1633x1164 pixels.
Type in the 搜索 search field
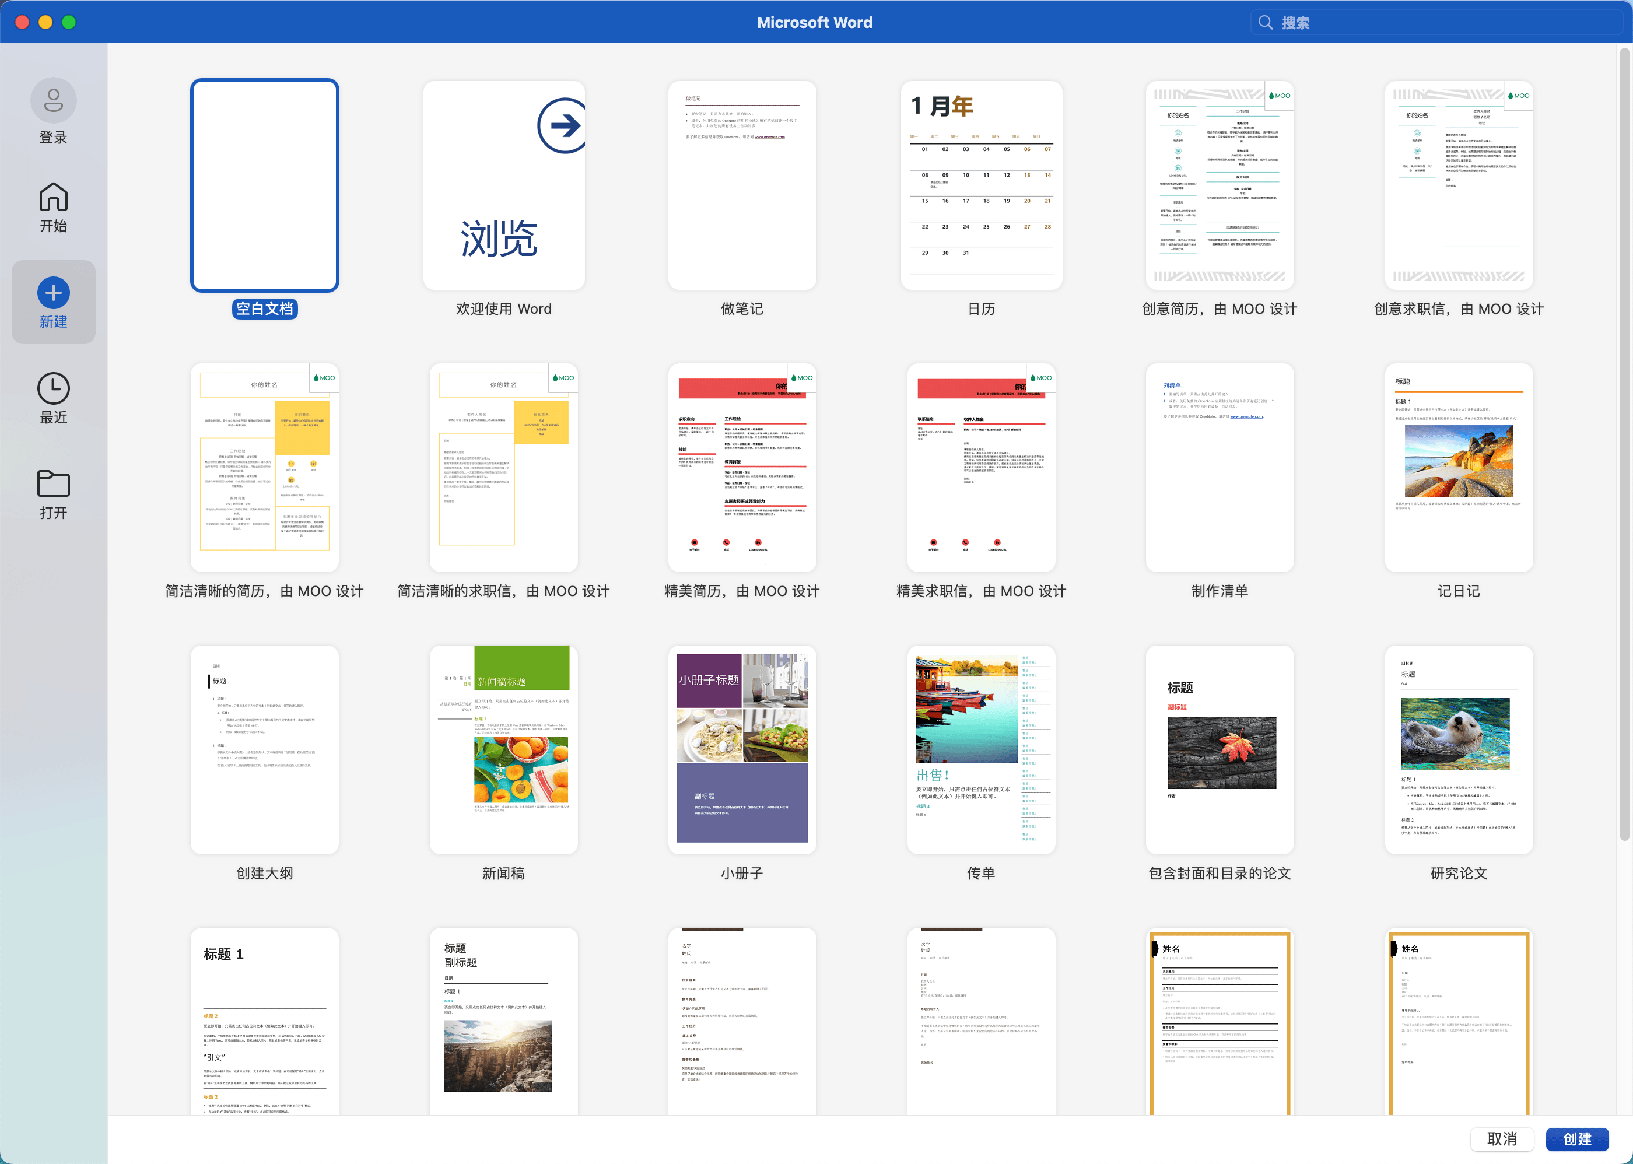coord(1434,23)
